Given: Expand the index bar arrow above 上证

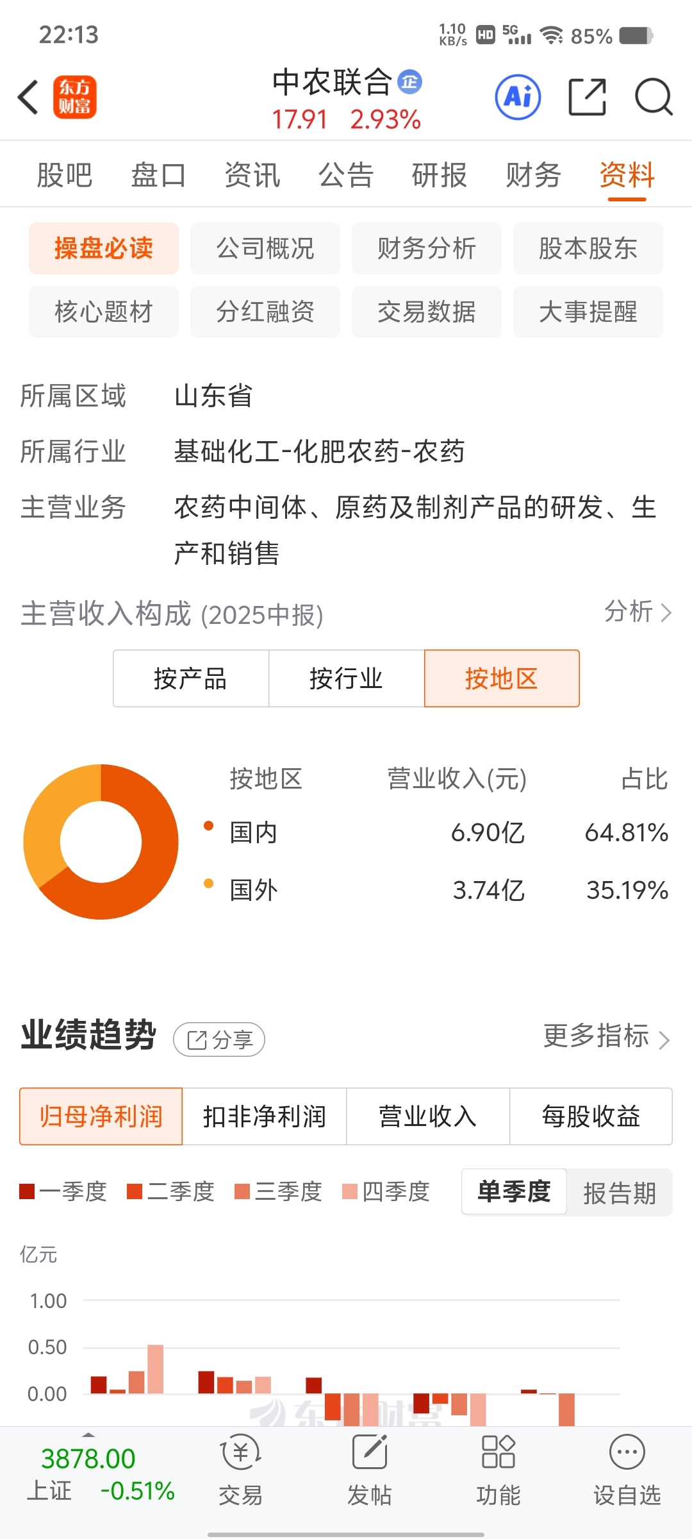Looking at the screenshot, I should (x=88, y=1434).
